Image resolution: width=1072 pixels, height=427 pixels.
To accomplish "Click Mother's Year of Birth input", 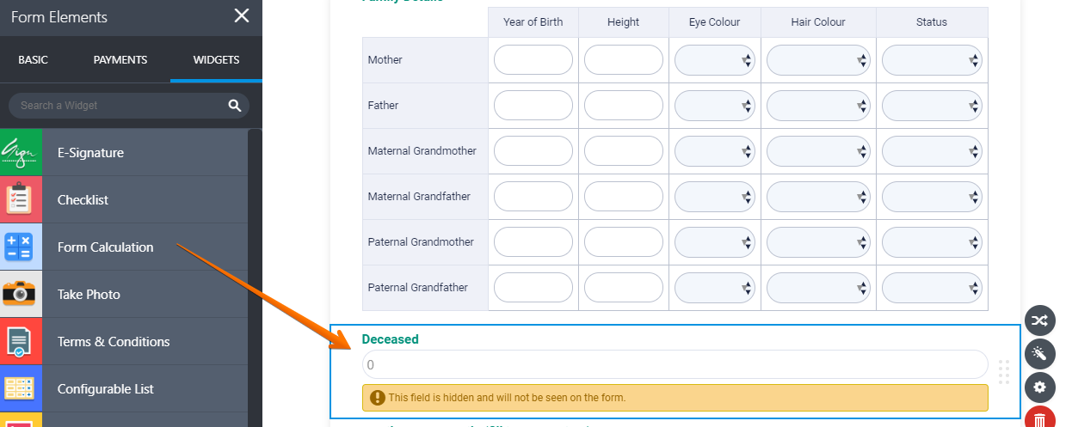I will coord(533,60).
